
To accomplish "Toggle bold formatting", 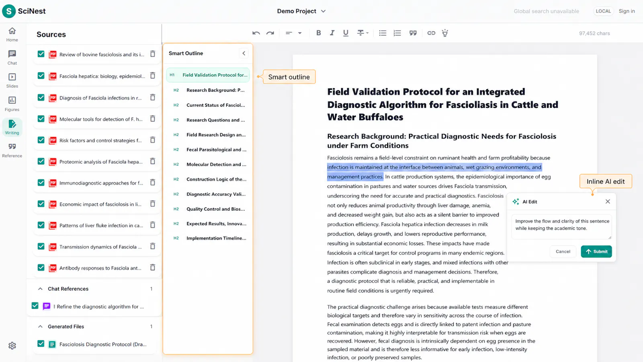I will pyautogui.click(x=318, y=33).
